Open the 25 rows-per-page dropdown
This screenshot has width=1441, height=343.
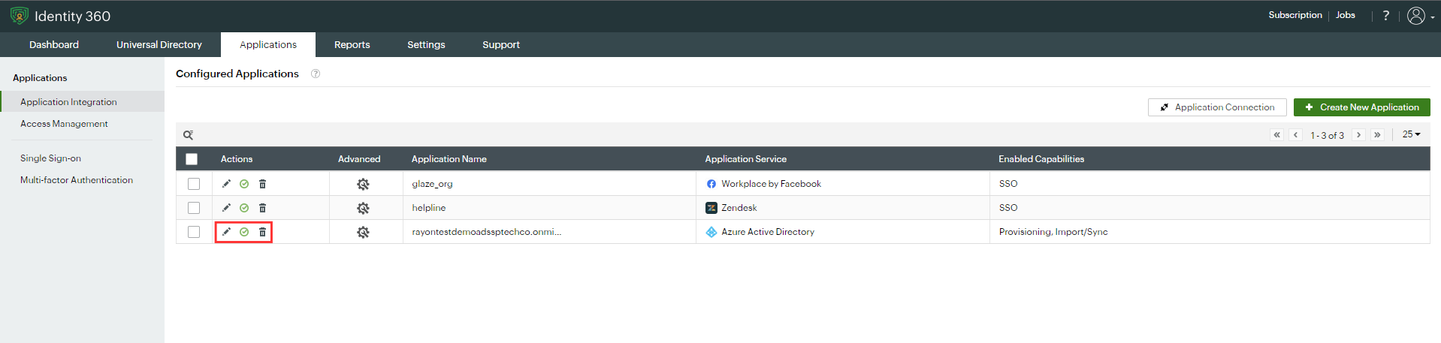point(1411,134)
